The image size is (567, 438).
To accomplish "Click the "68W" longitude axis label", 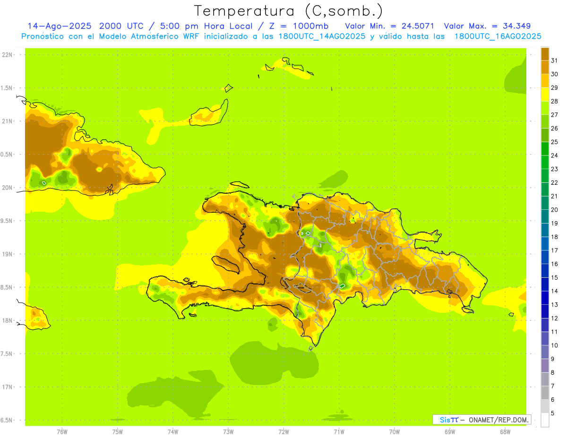I will [x=505, y=432].
